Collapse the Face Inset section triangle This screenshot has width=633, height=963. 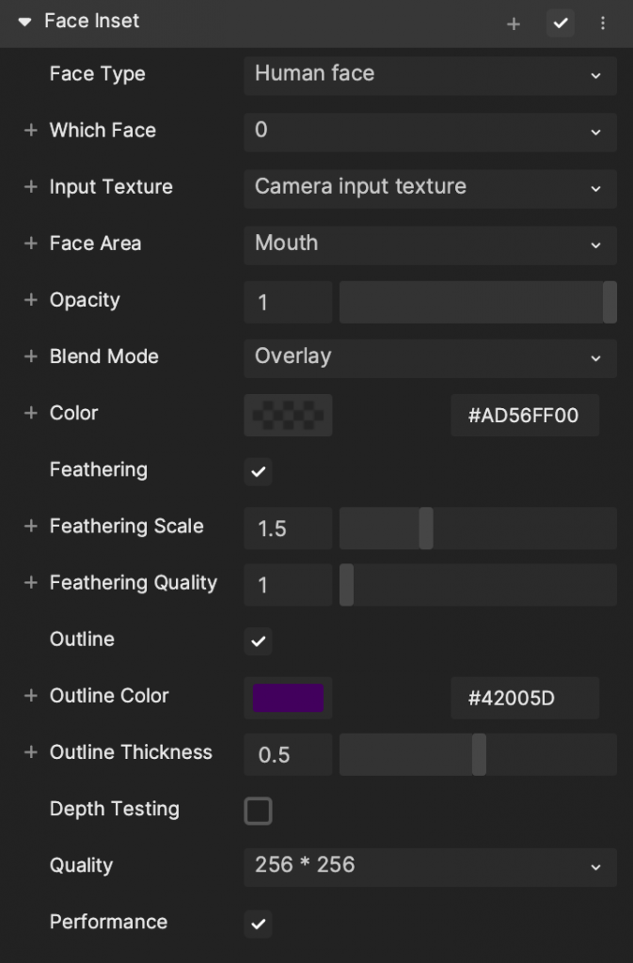click(x=24, y=23)
